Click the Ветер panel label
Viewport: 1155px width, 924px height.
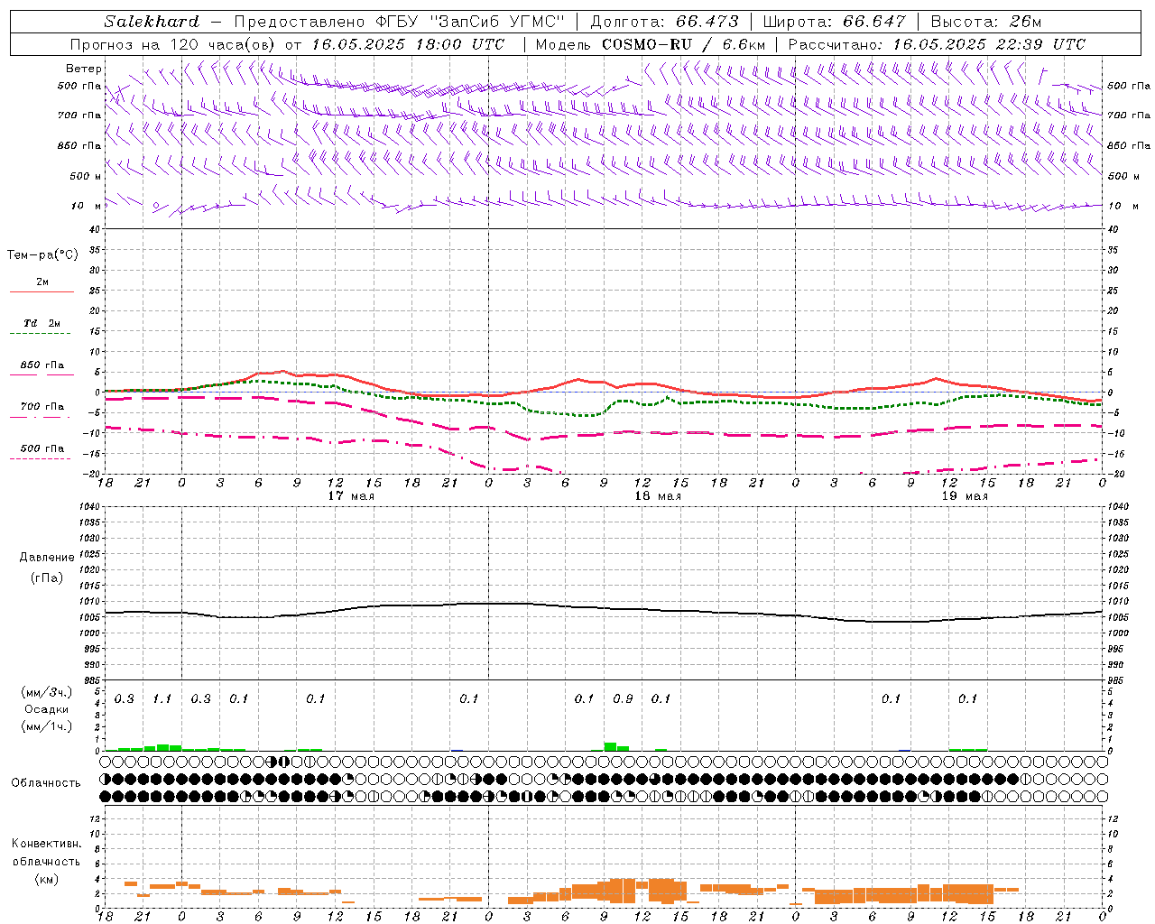coord(84,69)
